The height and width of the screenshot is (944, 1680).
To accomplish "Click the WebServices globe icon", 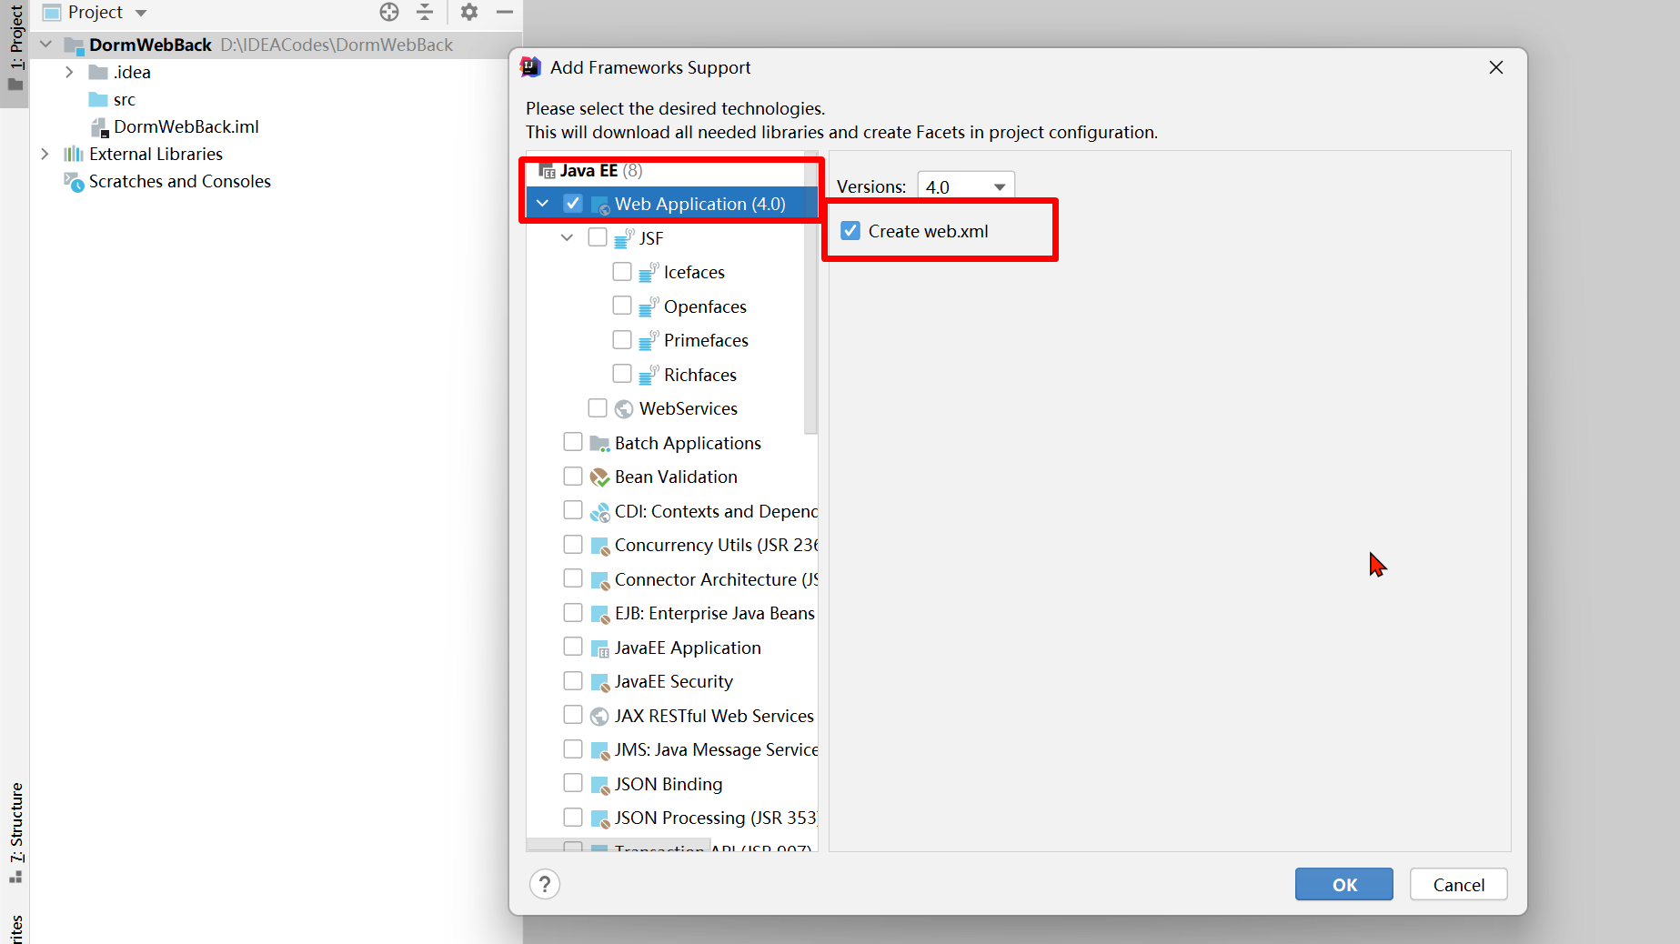I will (x=624, y=408).
